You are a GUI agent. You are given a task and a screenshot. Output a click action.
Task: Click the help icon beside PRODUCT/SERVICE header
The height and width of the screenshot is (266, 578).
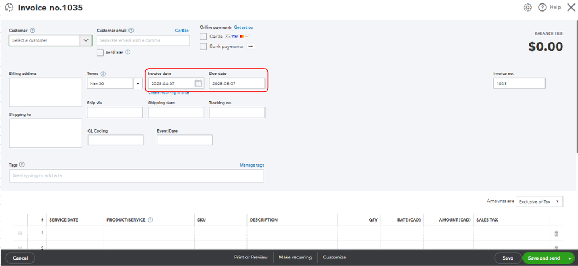pyautogui.click(x=150, y=220)
